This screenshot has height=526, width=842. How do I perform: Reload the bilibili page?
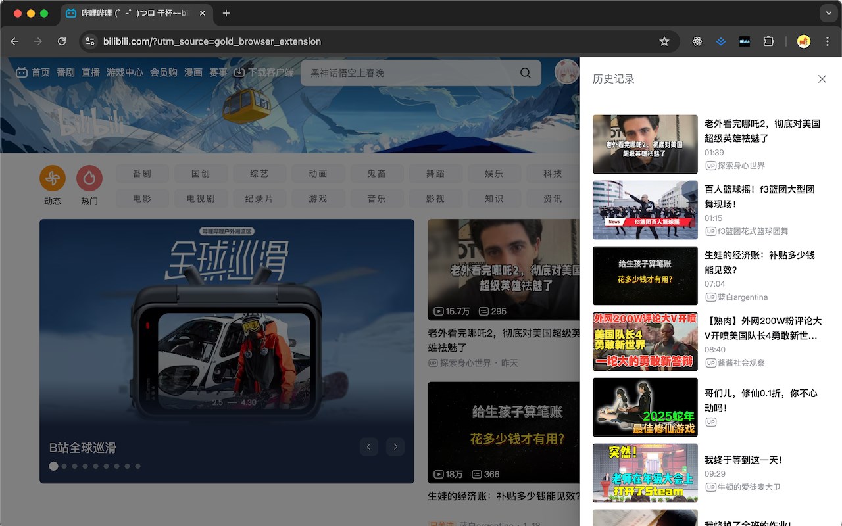coord(62,41)
